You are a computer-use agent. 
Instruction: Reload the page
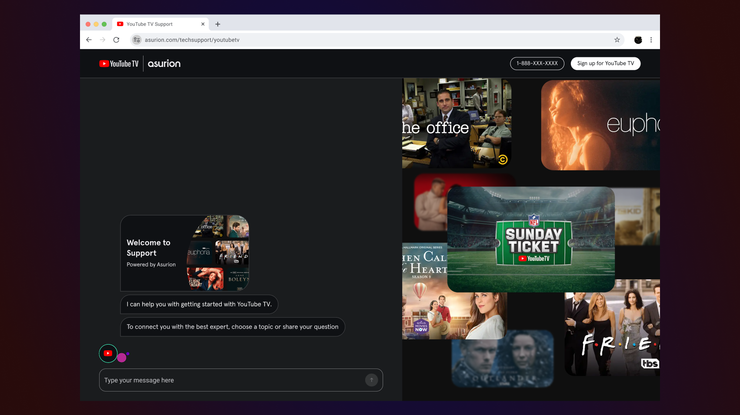[x=116, y=40]
